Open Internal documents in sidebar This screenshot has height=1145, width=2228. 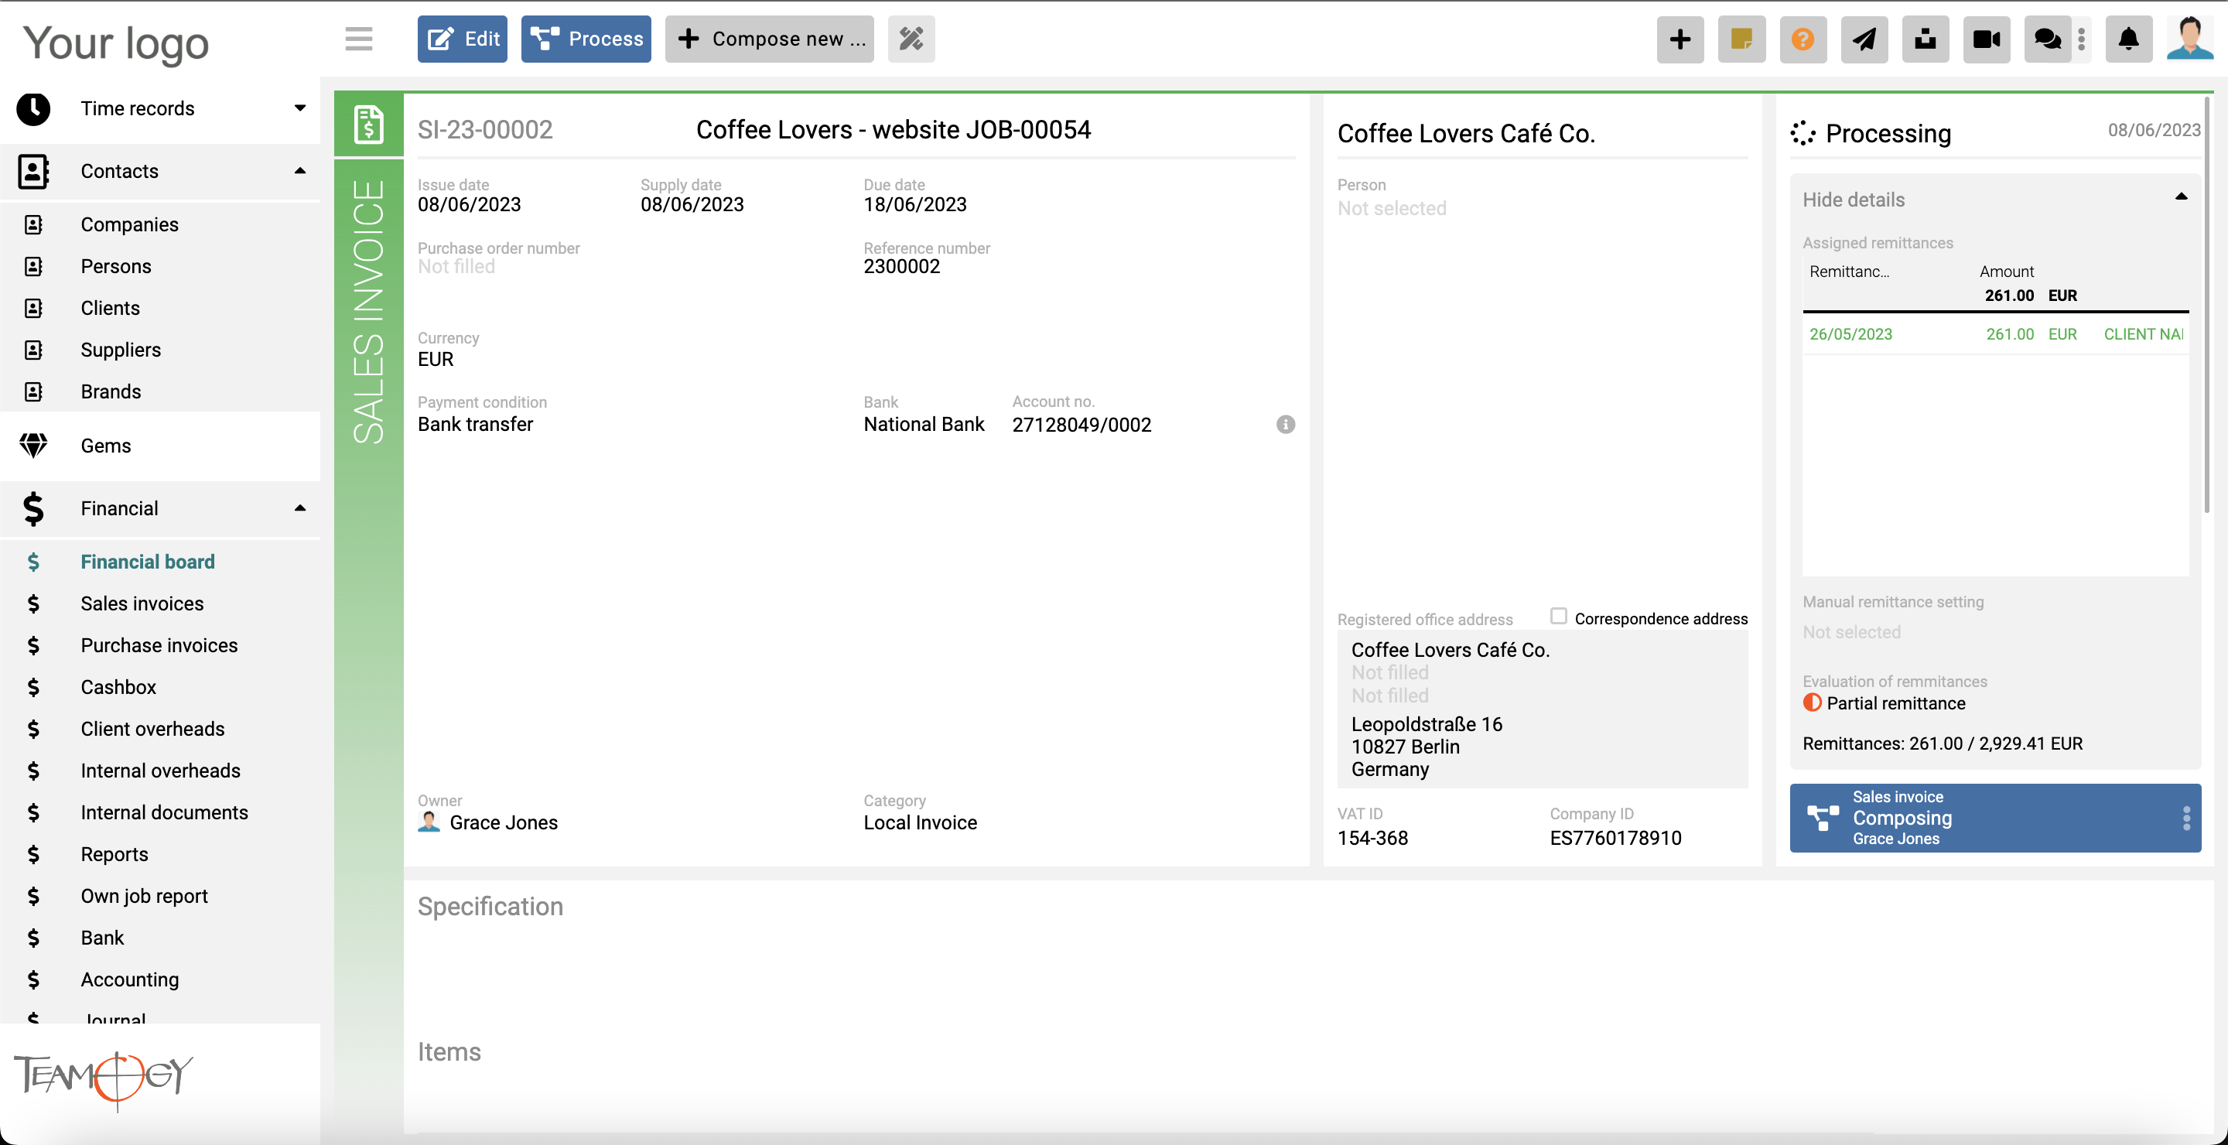164,813
